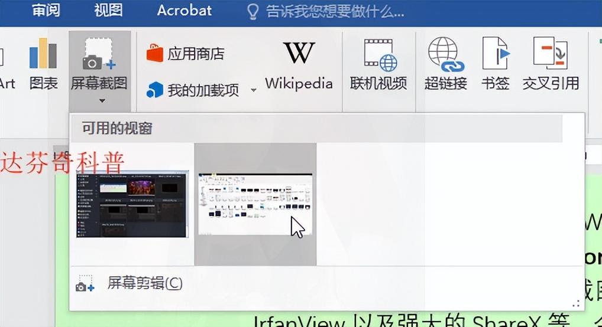
Task: Click the 屏幕剪辑 camera-plus icon
Action: click(x=85, y=284)
